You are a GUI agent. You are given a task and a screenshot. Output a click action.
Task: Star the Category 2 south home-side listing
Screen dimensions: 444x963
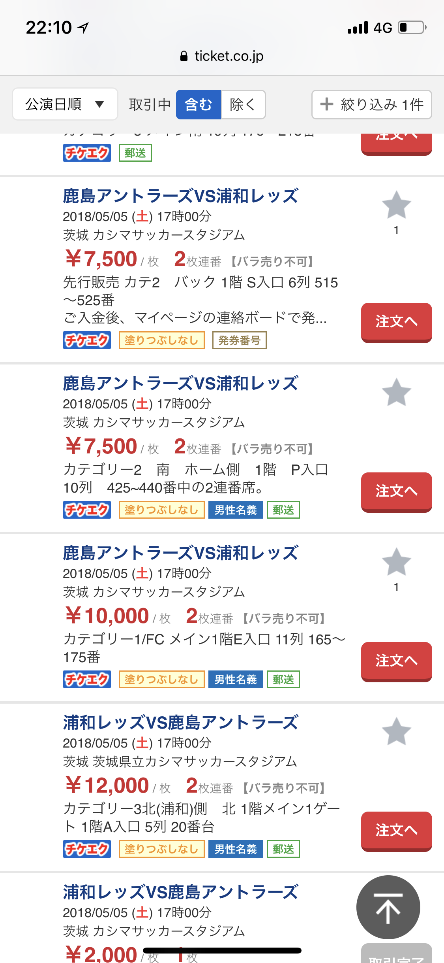coord(396,392)
